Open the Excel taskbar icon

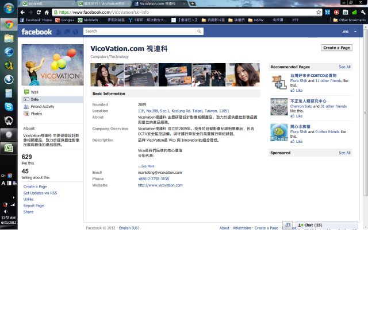click(9, 149)
